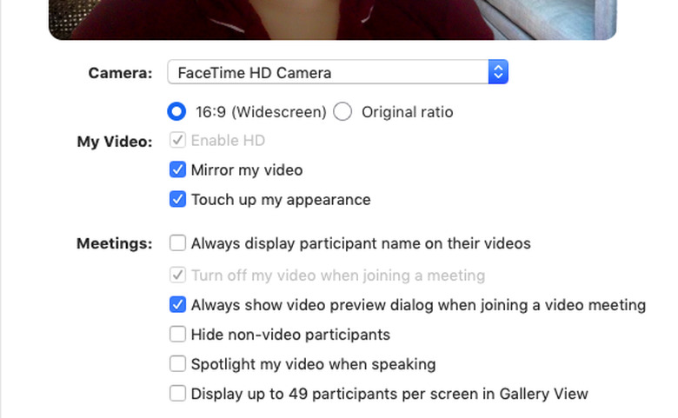Screen dimensions: 678x418
Task: Check Display up to 49 participants checkbox
Action: tap(177, 394)
